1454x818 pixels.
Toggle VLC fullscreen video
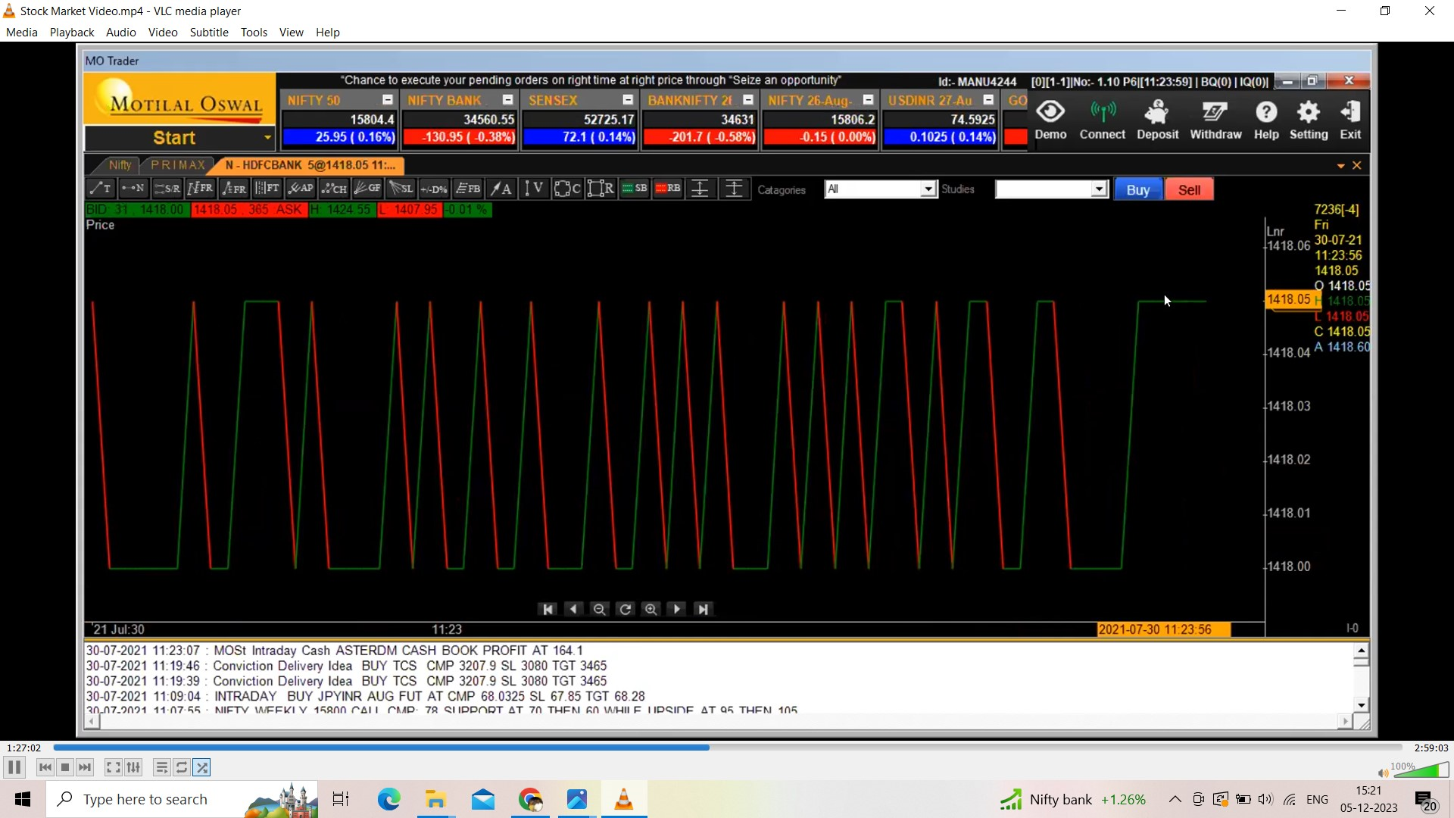(x=113, y=767)
